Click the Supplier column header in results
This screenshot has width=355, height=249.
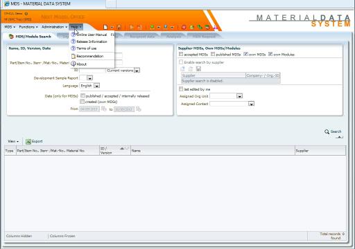click(320, 151)
